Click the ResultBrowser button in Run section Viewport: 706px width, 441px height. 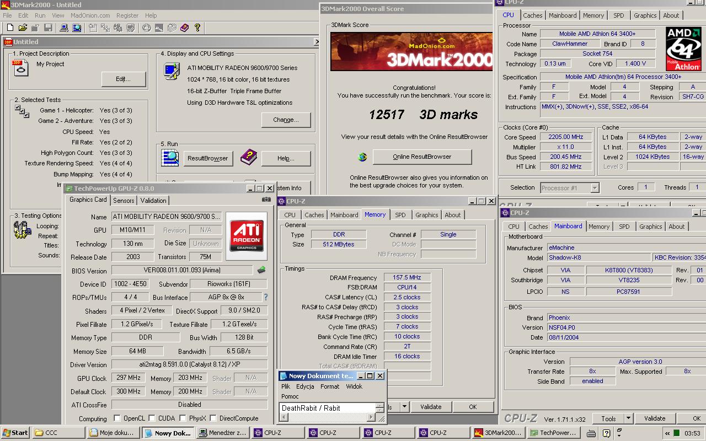pos(207,158)
